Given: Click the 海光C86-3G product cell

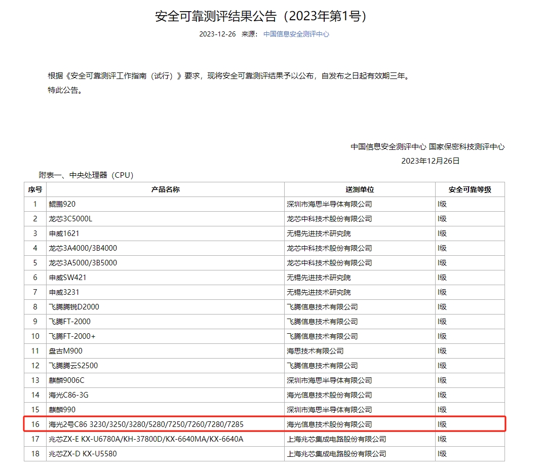Looking at the screenshot, I should coord(68,395).
